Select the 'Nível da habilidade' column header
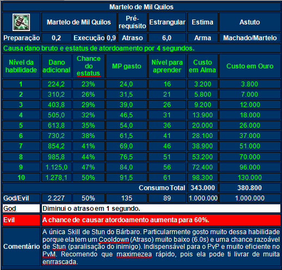 (21, 66)
